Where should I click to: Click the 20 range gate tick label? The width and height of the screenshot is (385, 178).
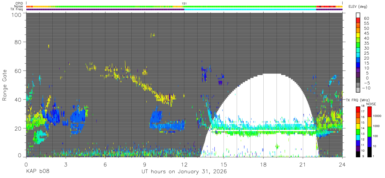[18, 128]
